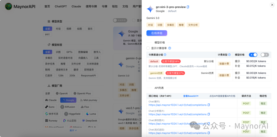Click the 文件分析 tag in the drawer
This screenshot has height=137, width=277.
[x=193, y=25]
